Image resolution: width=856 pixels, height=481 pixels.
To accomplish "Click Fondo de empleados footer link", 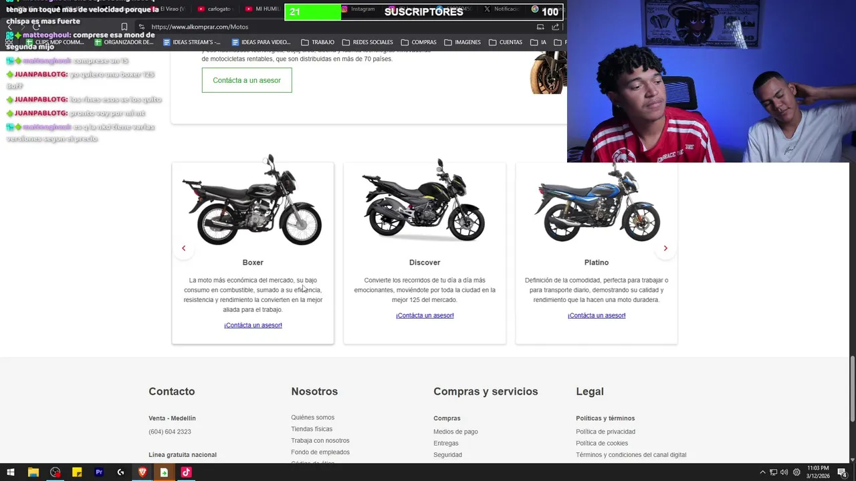I will (320, 452).
